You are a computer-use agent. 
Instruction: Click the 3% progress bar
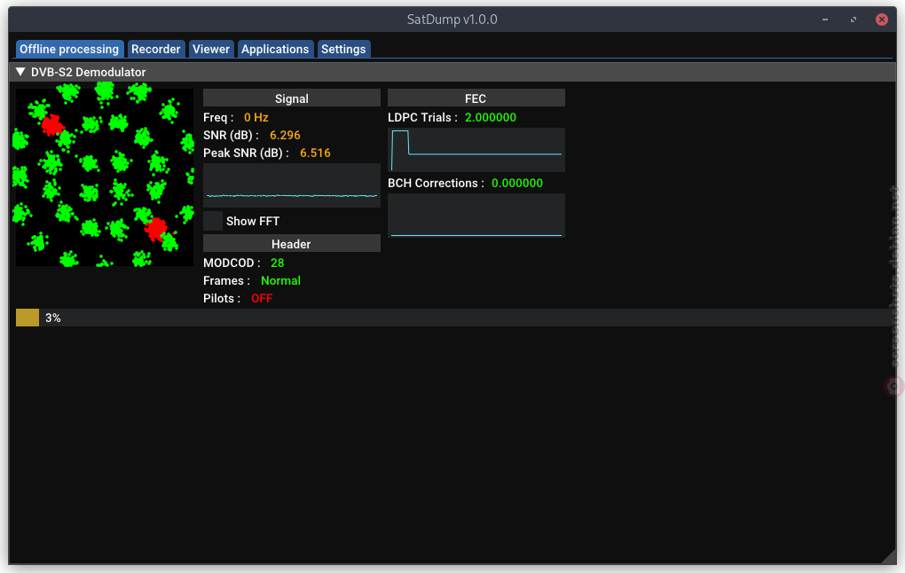(x=455, y=318)
